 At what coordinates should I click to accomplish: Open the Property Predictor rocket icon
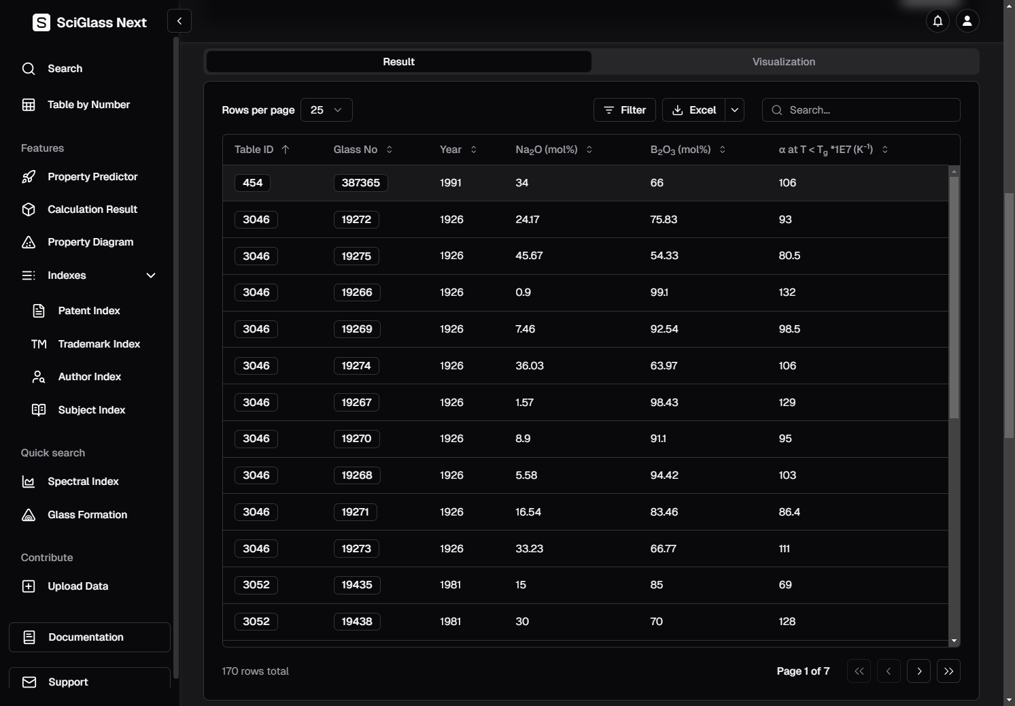coord(29,177)
